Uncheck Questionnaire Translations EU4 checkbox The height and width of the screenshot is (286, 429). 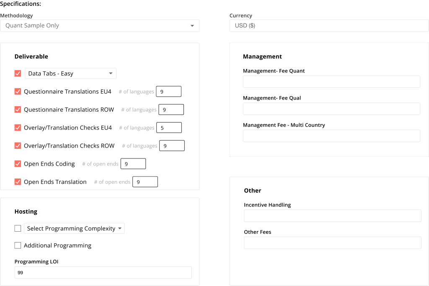click(18, 92)
